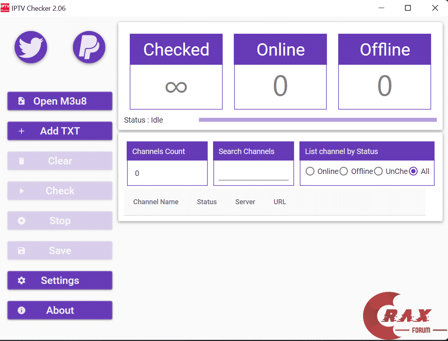The height and width of the screenshot is (341, 448).
Task: Open the About button
Action: tap(60, 310)
